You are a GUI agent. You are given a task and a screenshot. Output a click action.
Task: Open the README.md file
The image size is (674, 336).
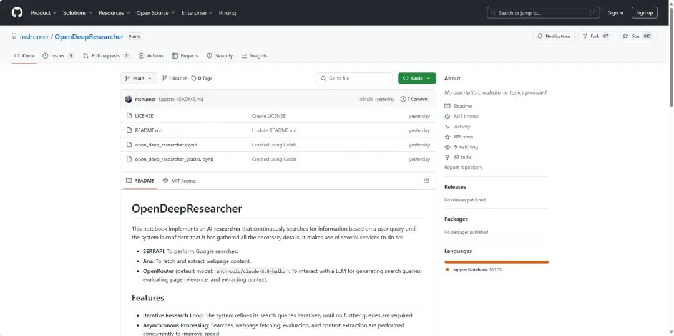[149, 130]
